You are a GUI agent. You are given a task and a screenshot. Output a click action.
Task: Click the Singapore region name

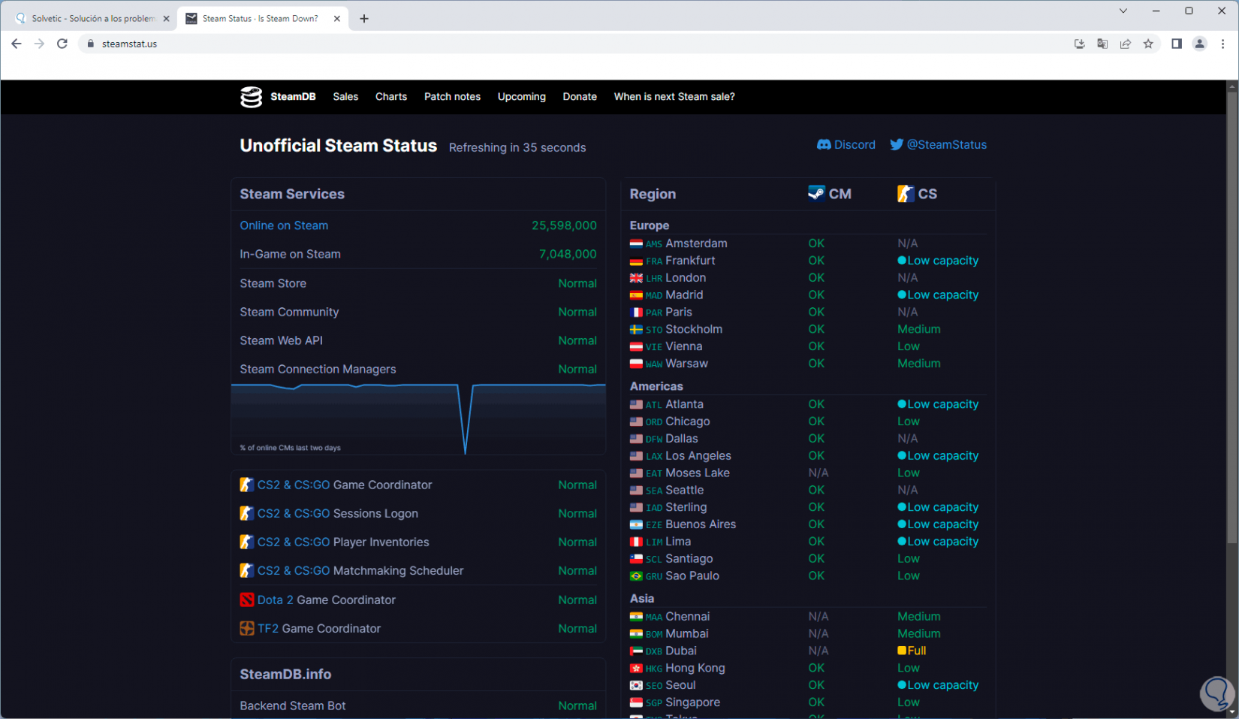point(693,702)
